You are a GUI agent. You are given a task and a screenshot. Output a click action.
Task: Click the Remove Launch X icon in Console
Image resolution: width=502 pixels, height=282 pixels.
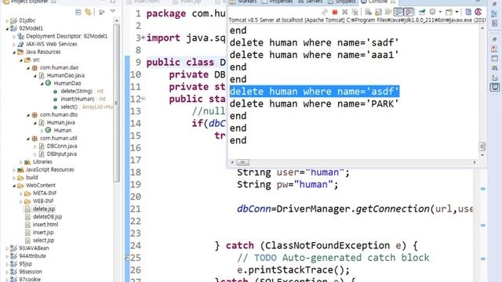[x=345, y=13]
